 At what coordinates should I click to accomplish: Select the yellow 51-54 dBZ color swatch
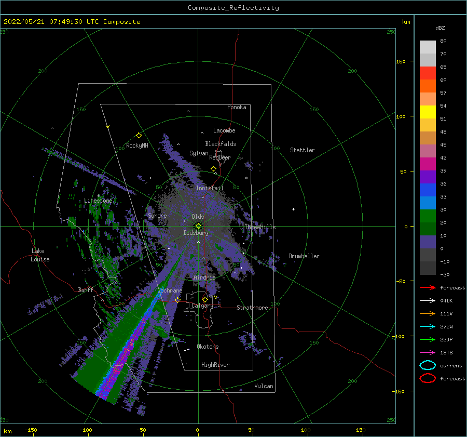pyautogui.click(x=428, y=112)
